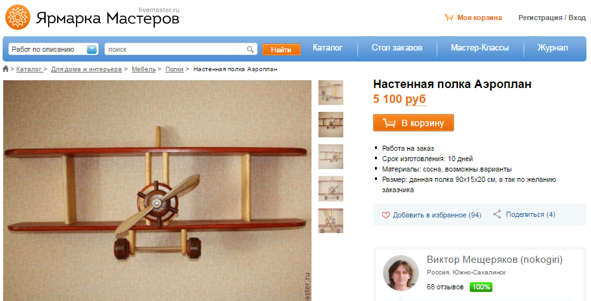The height and width of the screenshot is (301, 591).
Task: Add item with В корзину button
Action: (413, 123)
